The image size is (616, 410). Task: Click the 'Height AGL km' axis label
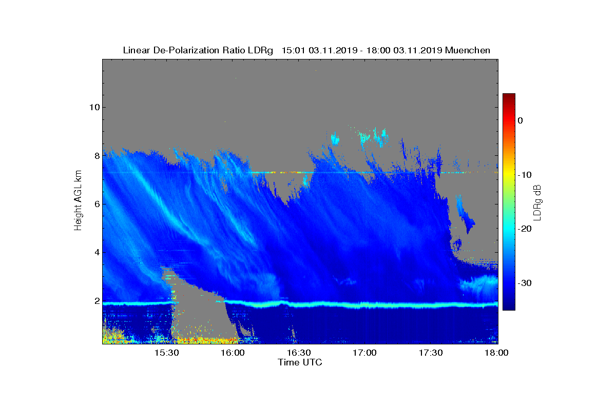click(78, 201)
